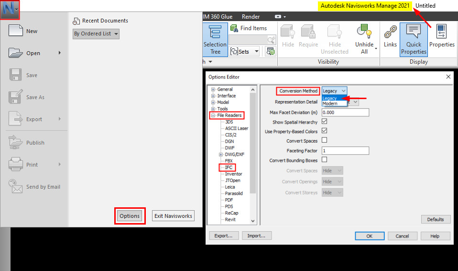Choose Legacy in Conversion Method list

click(x=334, y=98)
